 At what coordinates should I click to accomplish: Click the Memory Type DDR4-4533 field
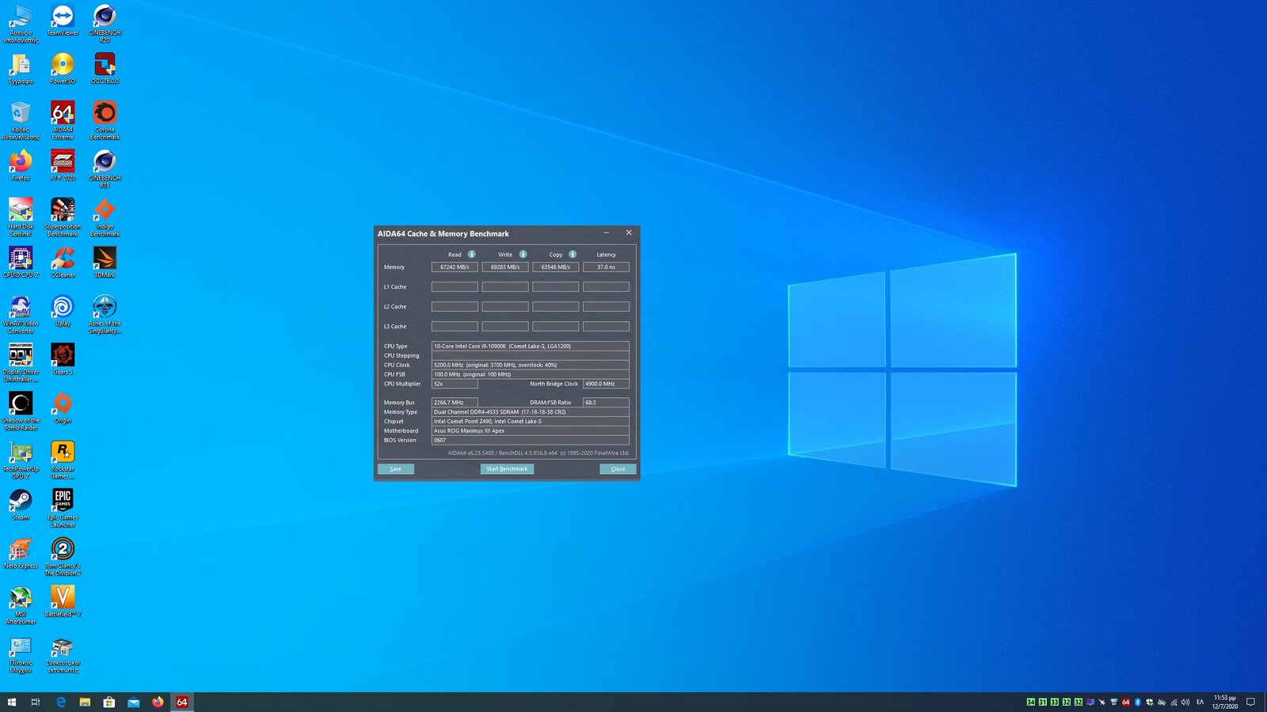(531, 412)
